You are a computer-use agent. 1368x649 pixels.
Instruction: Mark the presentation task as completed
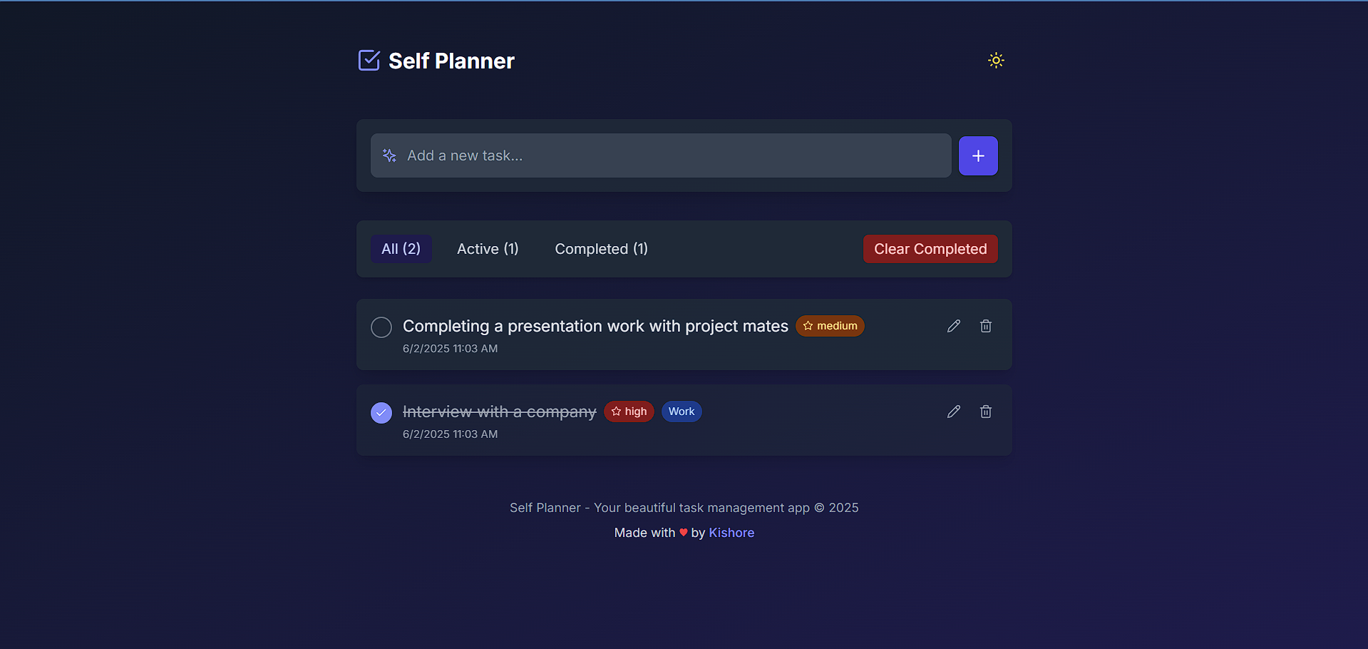(x=381, y=327)
